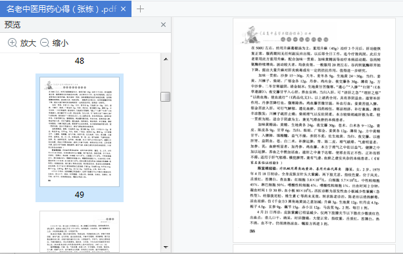Click the zoom out magnifier icon
Screen dimensions: 403x254
(45, 43)
